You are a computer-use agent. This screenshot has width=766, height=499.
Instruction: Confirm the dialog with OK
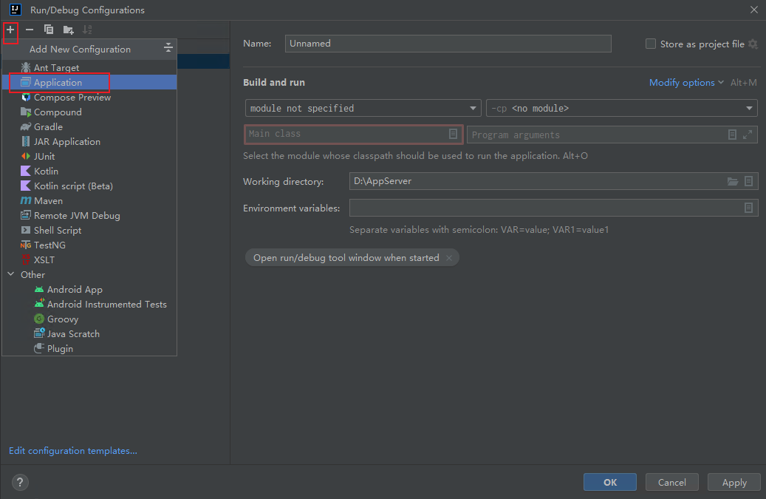[x=609, y=483]
